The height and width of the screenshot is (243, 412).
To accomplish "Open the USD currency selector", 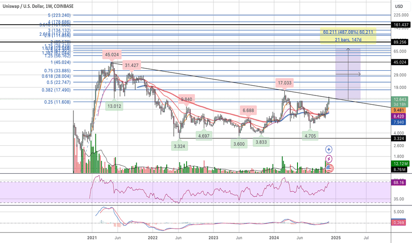I will tap(399, 6).
